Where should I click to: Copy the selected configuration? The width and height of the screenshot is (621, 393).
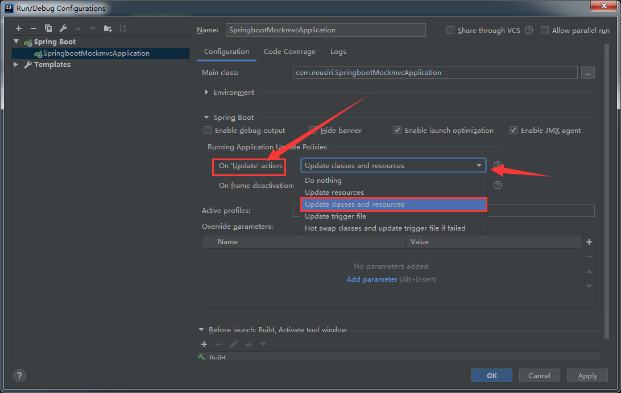48,28
